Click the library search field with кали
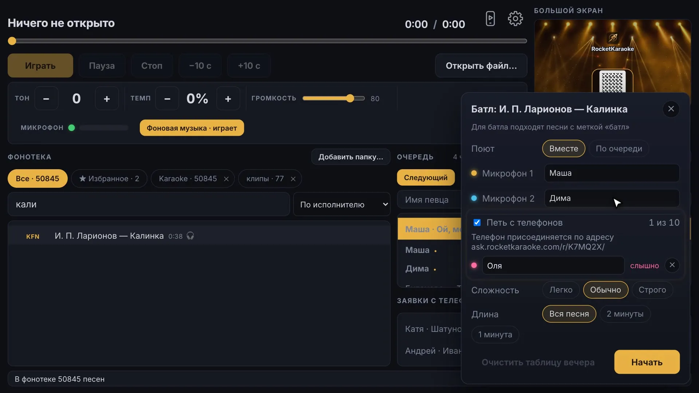Image resolution: width=699 pixels, height=393 pixels. coord(149,204)
